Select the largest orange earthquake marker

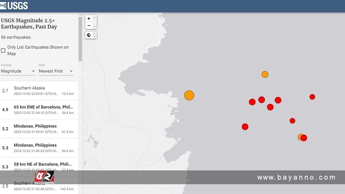[189, 95]
